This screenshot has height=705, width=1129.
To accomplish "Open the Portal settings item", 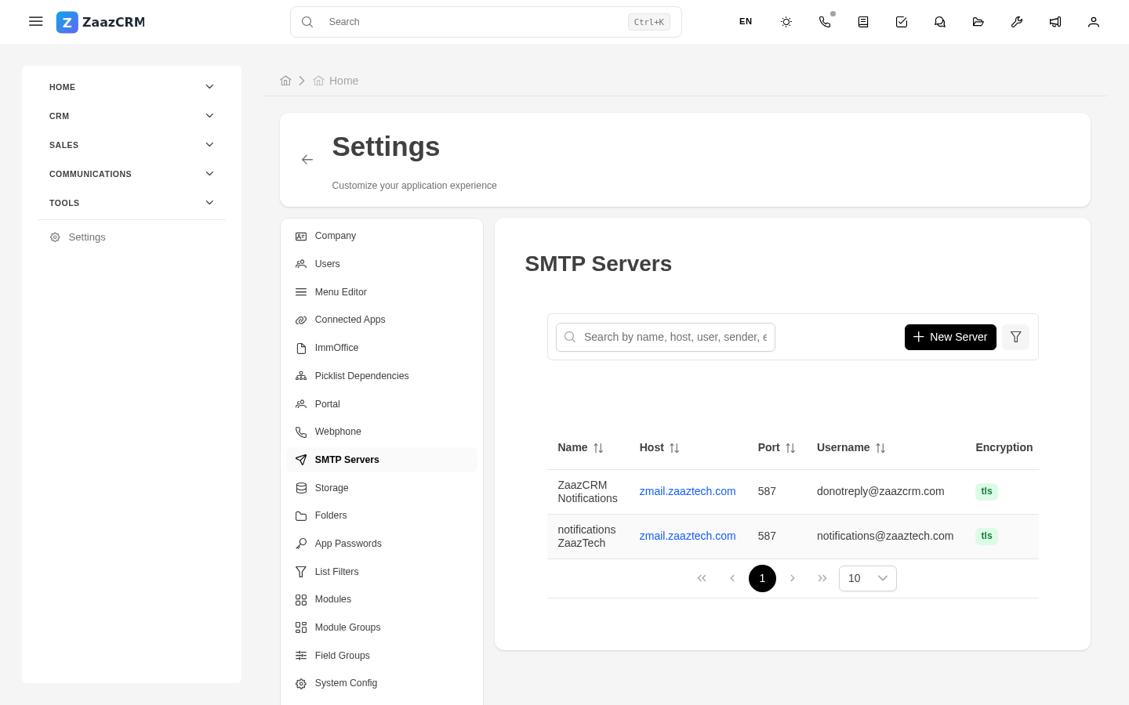I will coord(382,404).
